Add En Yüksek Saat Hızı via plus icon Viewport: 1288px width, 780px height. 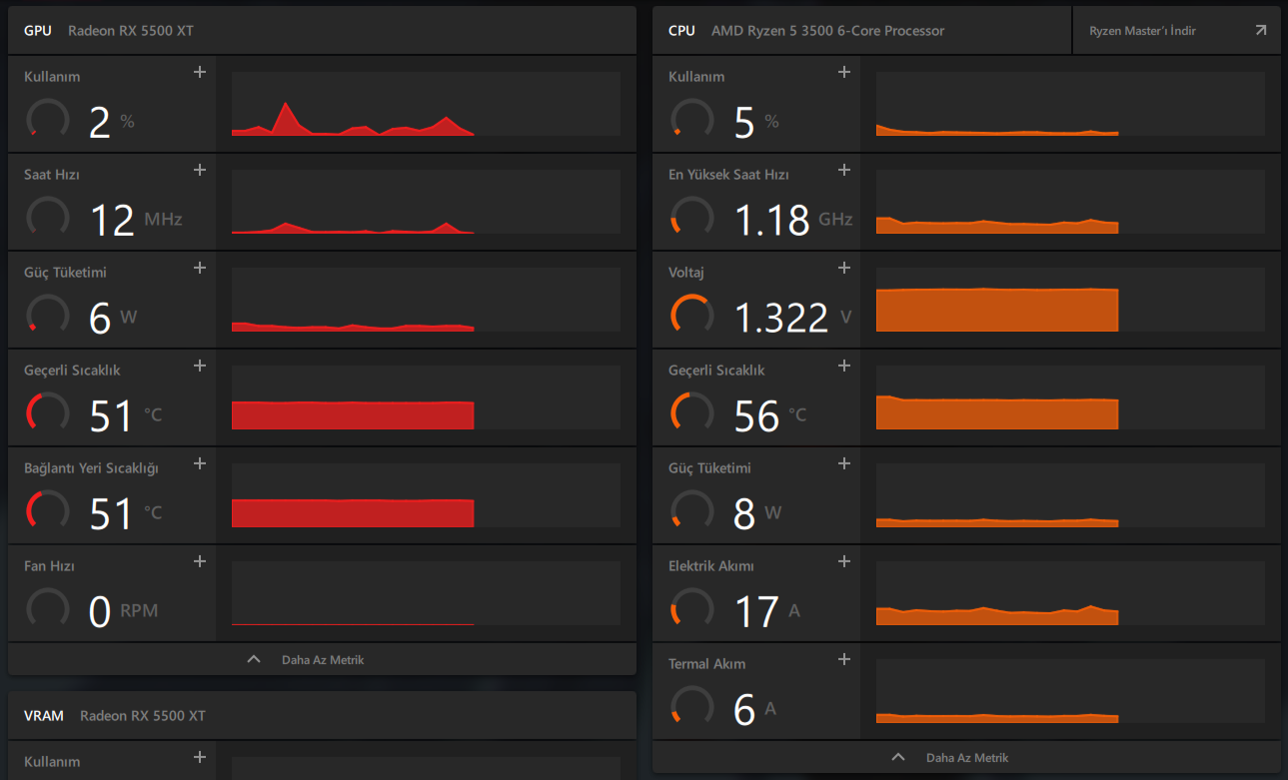(x=844, y=170)
